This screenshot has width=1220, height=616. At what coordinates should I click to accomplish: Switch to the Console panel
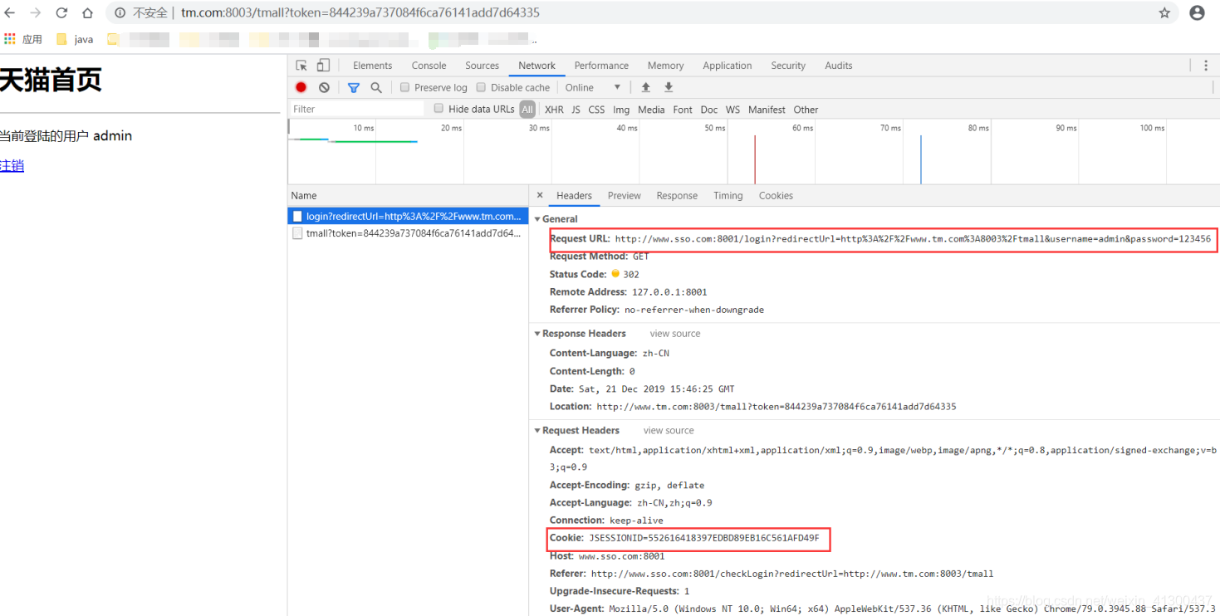coord(429,66)
